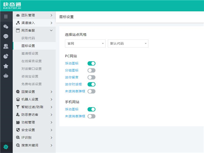Image resolution: width=204 pixels, height=153 pixels.
Task: Expand 智能过滤/防刷 chevron arrow
Action: point(51,107)
